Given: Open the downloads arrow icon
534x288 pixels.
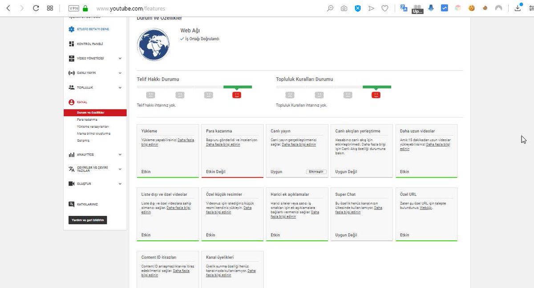Looking at the screenshot, I should pos(518,8).
